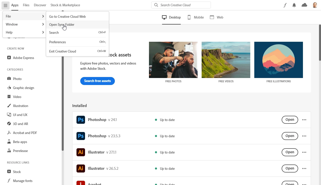Click the fonts f icon in top bar
321x185 pixels.
click(285, 5)
